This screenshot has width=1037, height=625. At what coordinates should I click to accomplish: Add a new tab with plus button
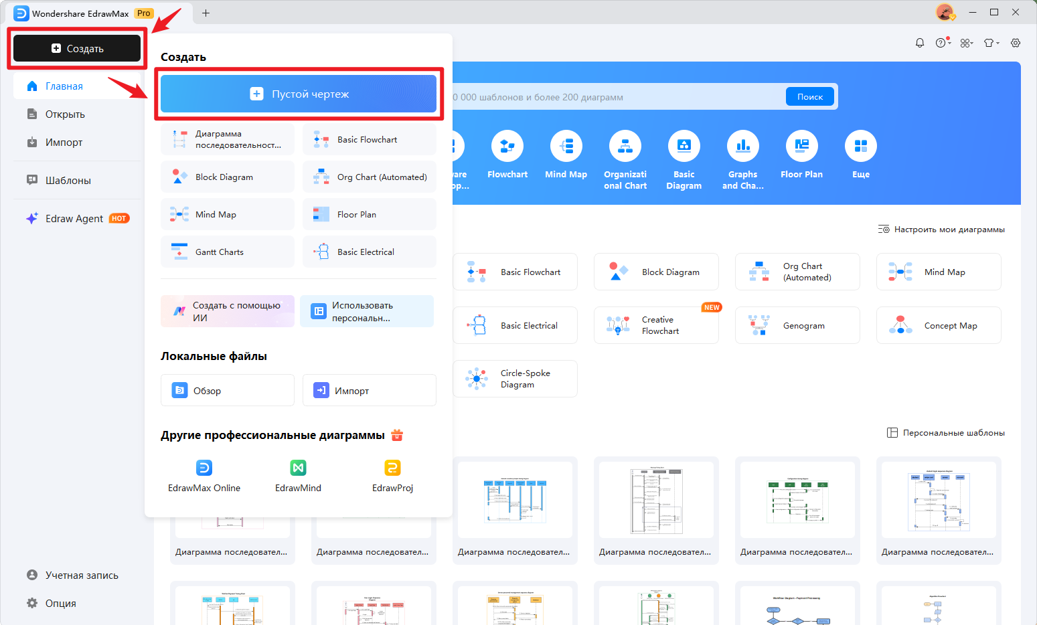(x=206, y=13)
